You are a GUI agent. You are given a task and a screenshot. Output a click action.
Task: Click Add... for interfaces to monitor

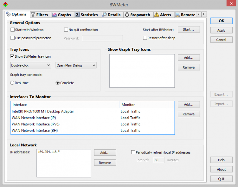(x=189, y=104)
